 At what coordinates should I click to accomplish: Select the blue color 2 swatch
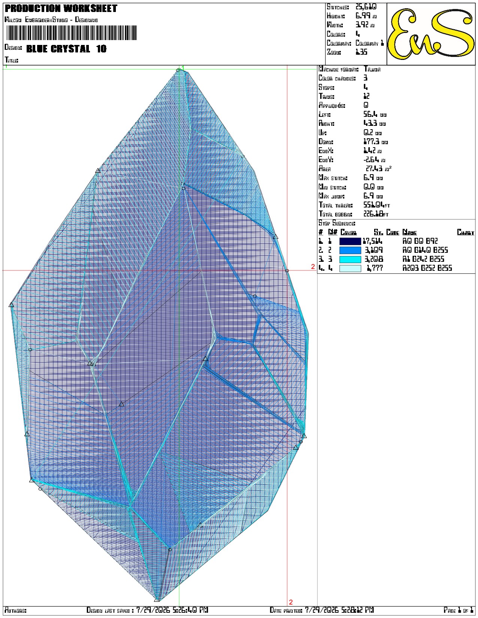pos(350,250)
